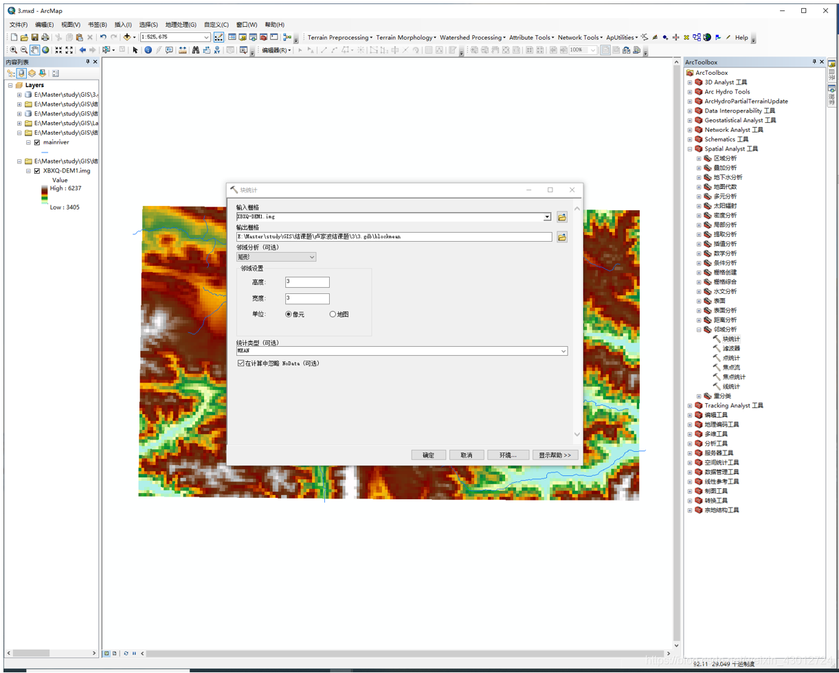Viewport: 839px width, 673px height.
Task: Switch to List By Drawing Order view
Action: pos(10,73)
